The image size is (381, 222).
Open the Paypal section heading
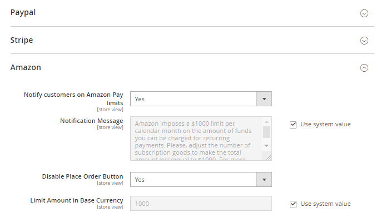[23, 12]
